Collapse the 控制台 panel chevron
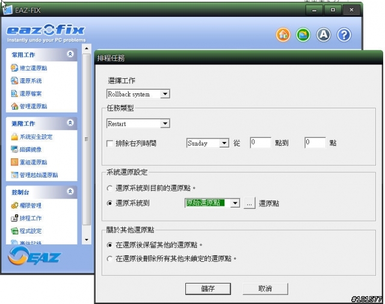385x304 pixels. [x=70, y=191]
